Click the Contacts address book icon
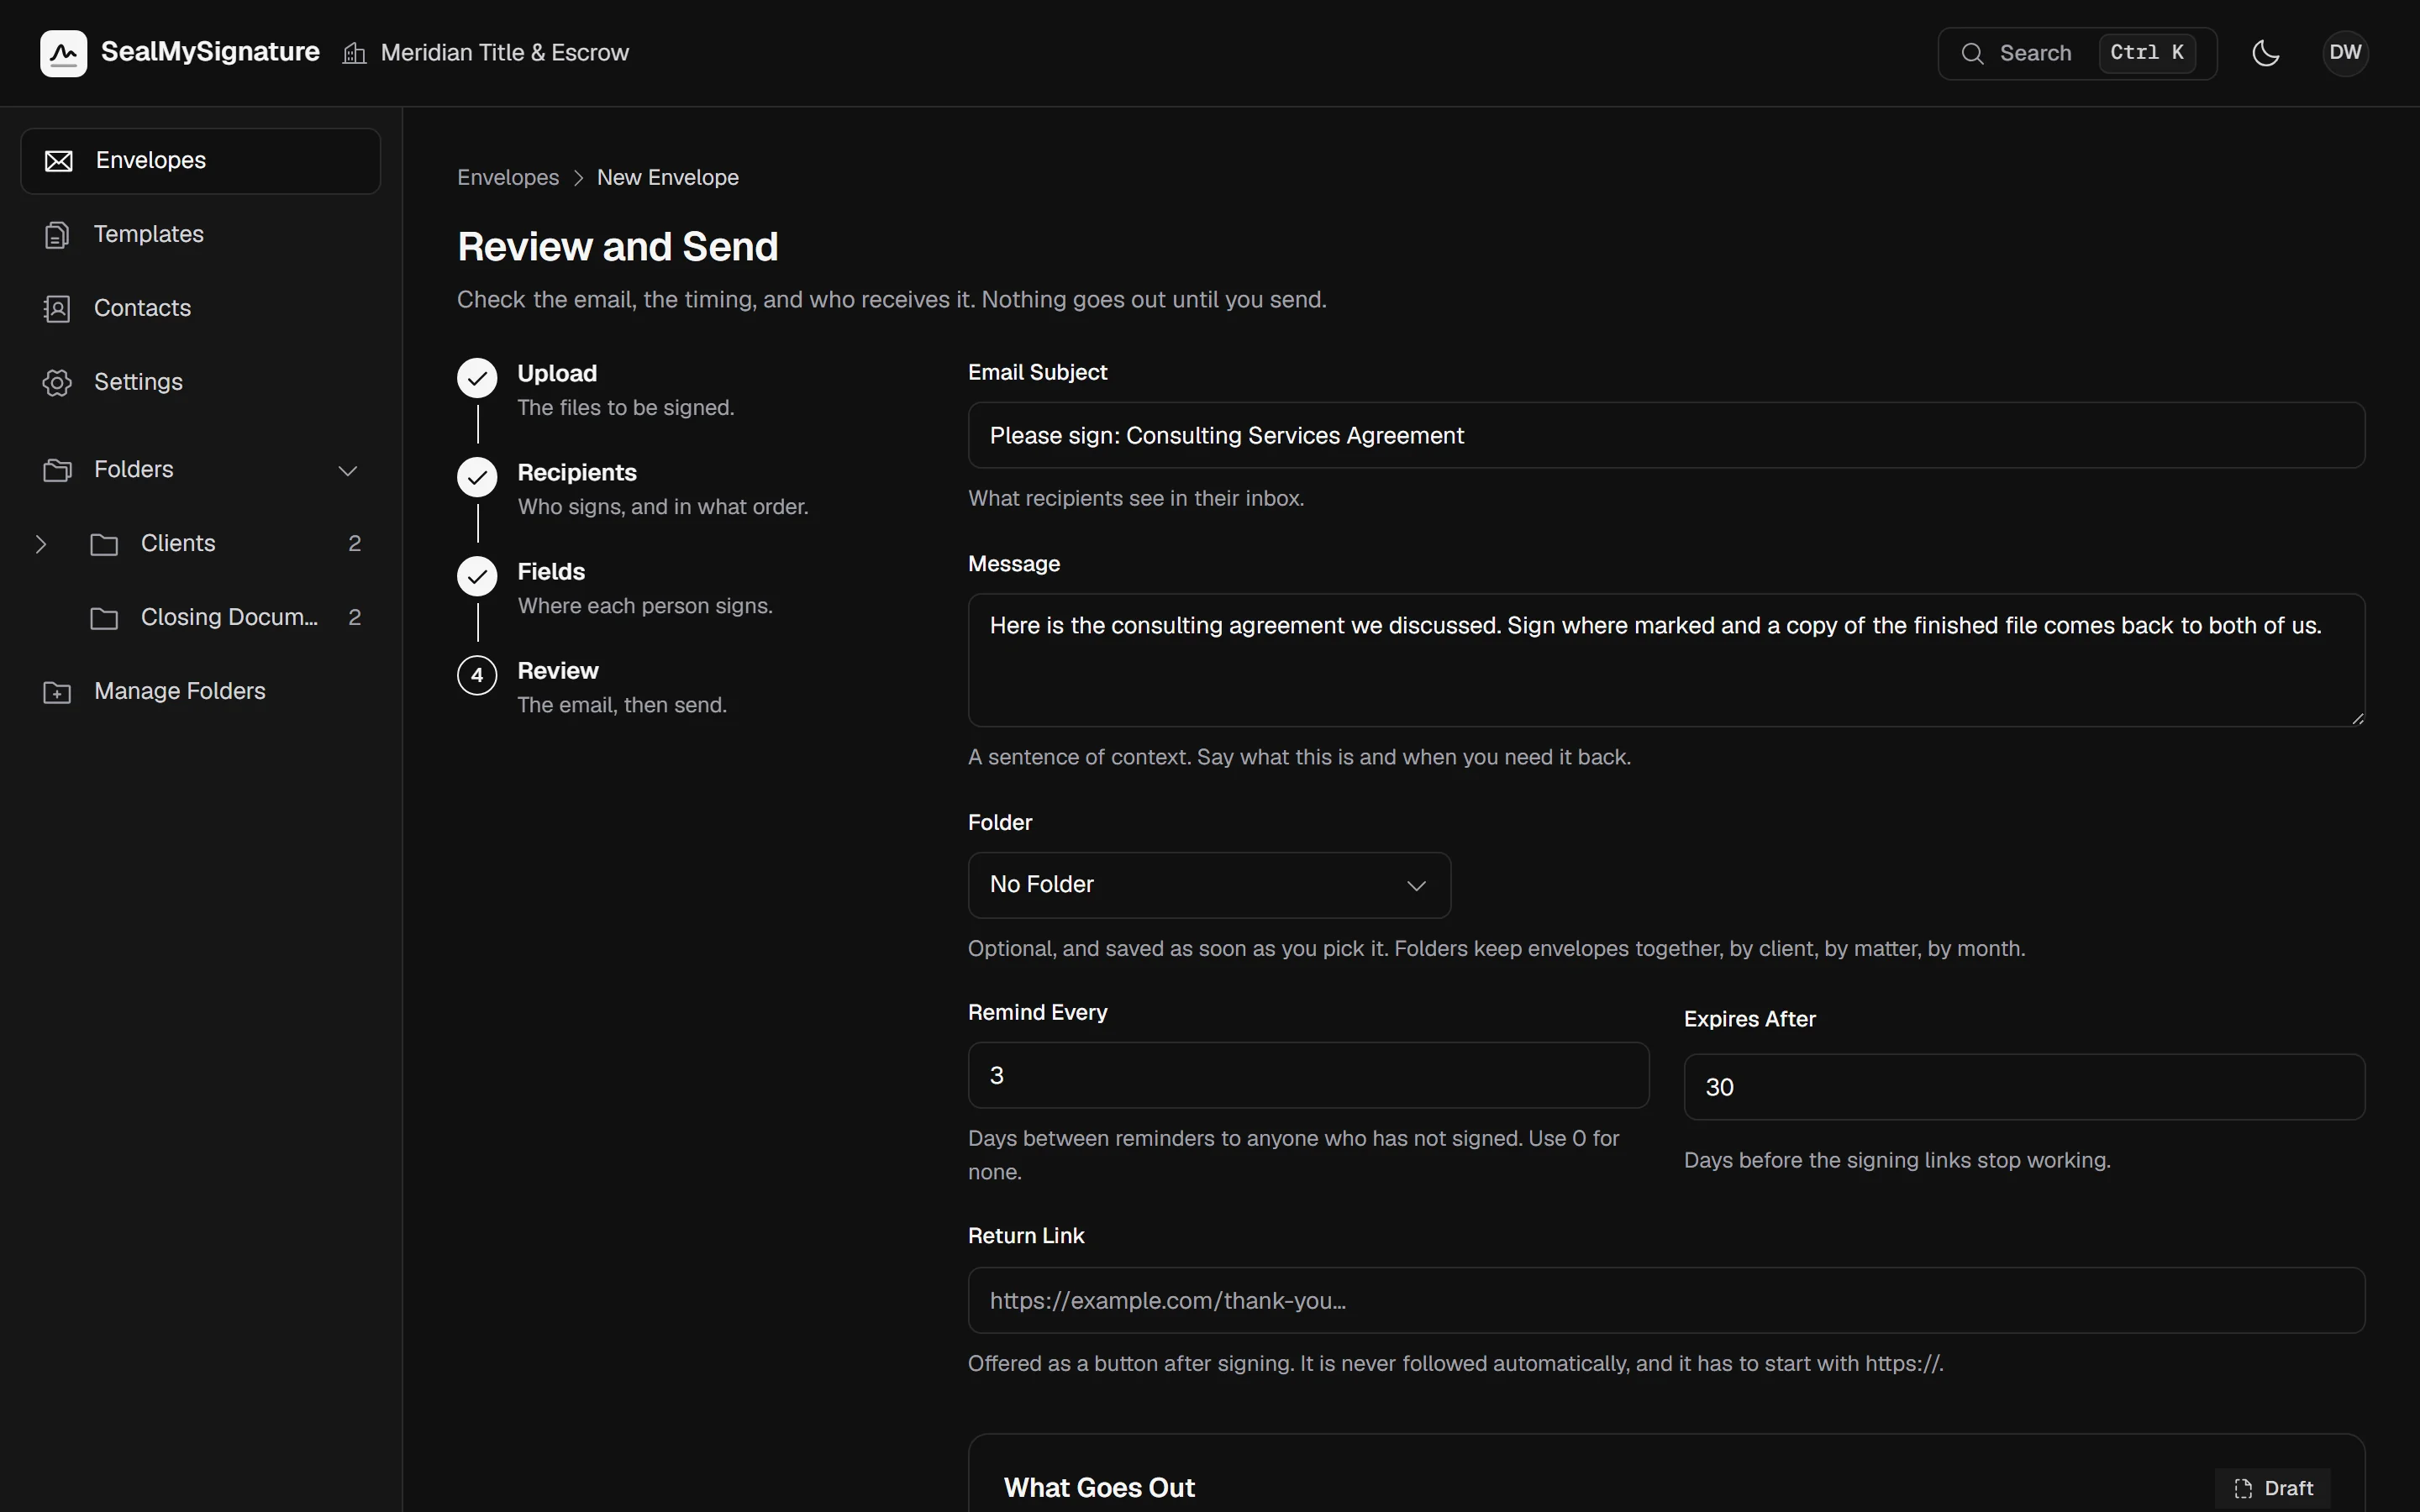 click(57, 309)
